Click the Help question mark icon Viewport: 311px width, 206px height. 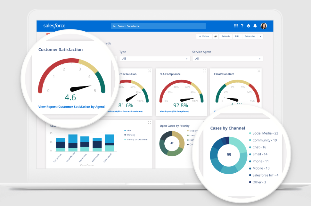tap(242, 26)
